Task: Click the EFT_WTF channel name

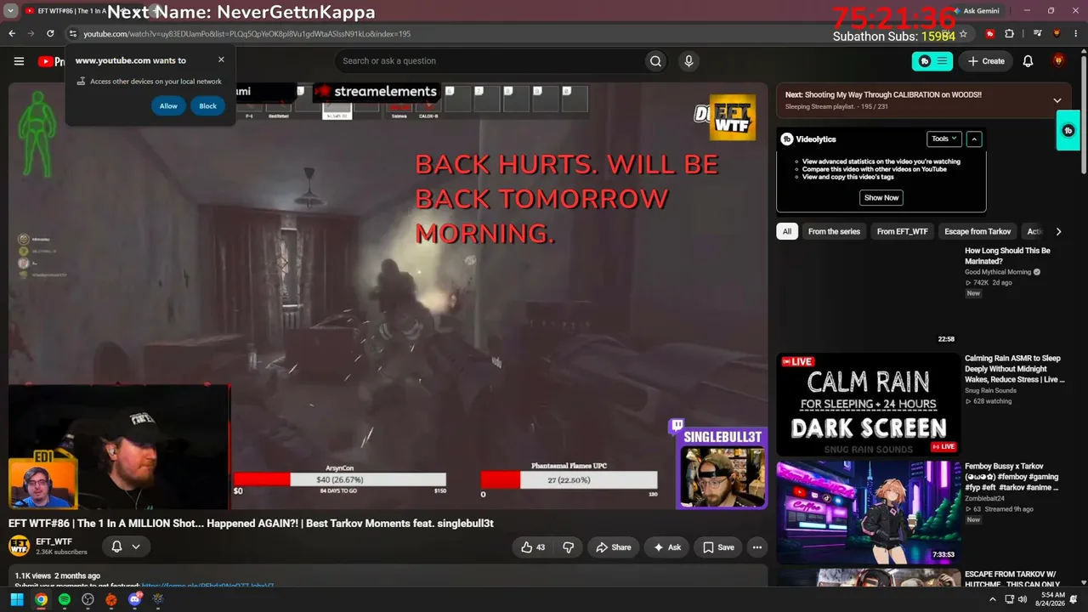Action: pyautogui.click(x=54, y=541)
